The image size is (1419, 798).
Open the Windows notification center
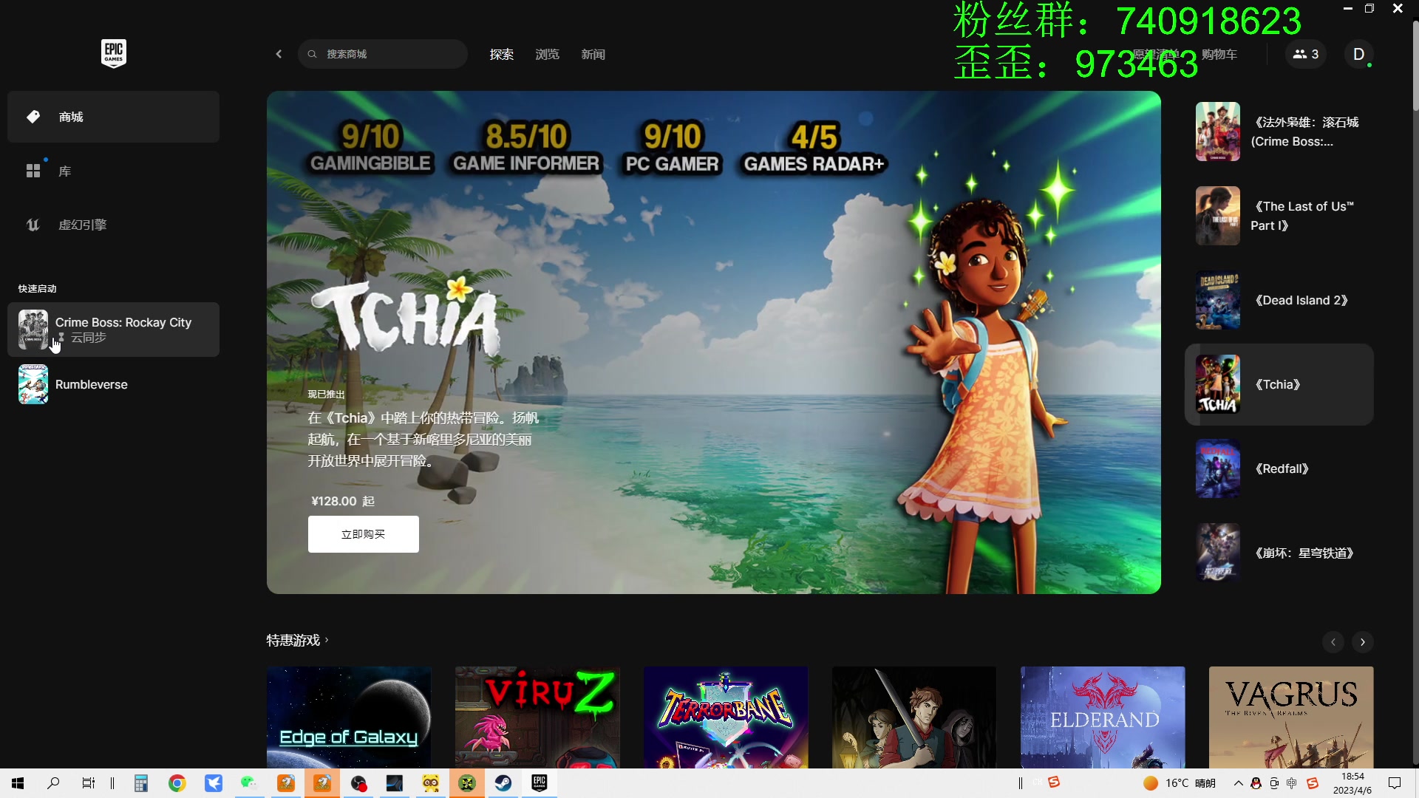(x=1395, y=783)
